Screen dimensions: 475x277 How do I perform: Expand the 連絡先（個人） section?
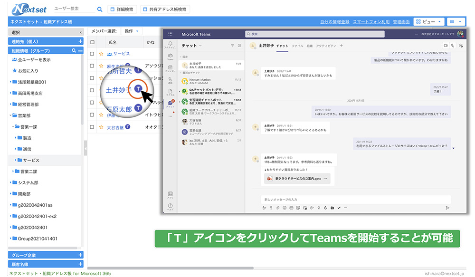(80, 41)
